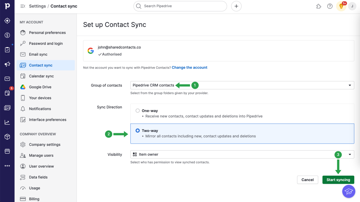This screenshot has height=202, width=360.
Task: Go to Personal preferences
Action: tap(46, 33)
